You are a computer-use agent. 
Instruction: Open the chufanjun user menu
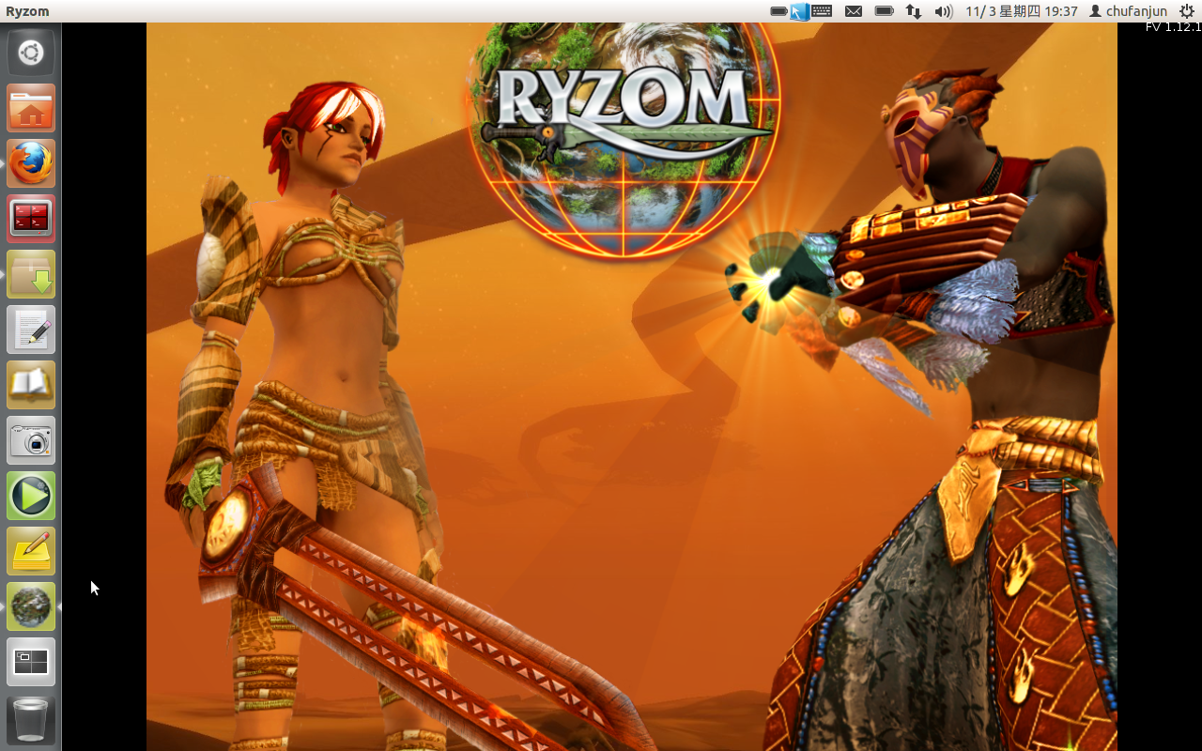[1128, 11]
